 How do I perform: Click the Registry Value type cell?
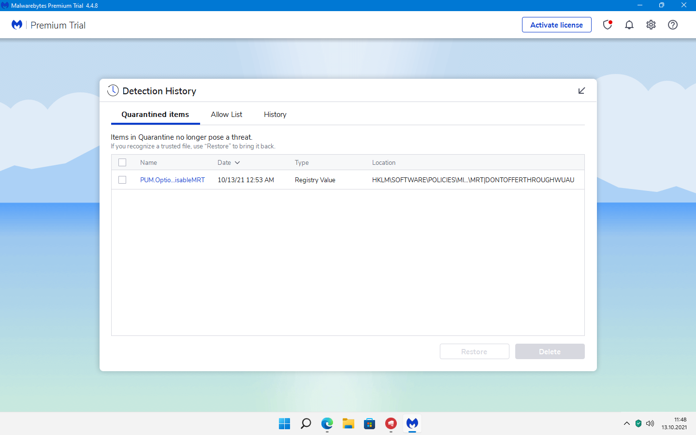pos(315,180)
